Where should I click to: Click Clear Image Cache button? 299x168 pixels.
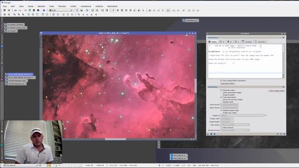tap(277, 91)
